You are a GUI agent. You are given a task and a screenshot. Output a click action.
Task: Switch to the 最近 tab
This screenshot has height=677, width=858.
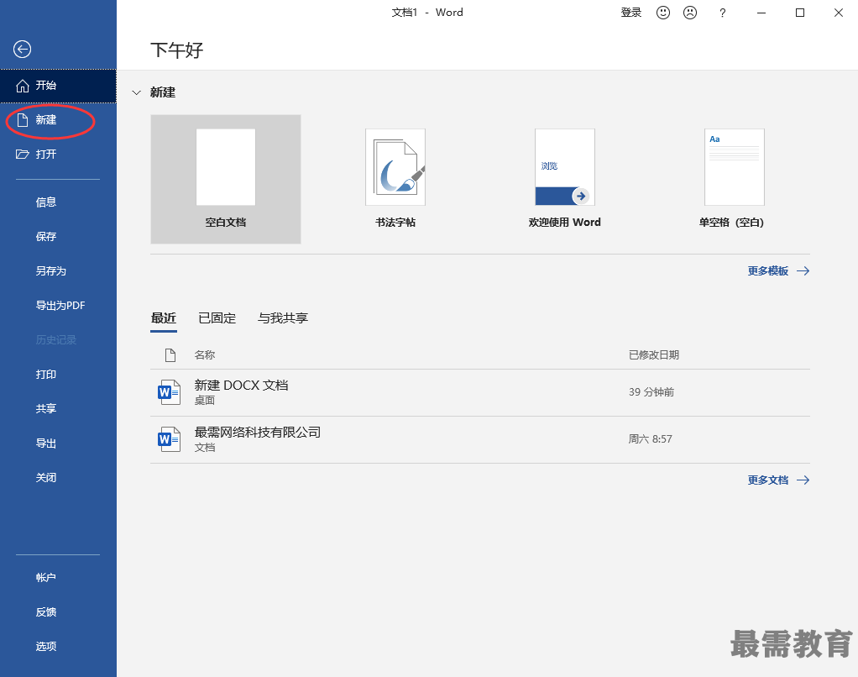tap(163, 318)
